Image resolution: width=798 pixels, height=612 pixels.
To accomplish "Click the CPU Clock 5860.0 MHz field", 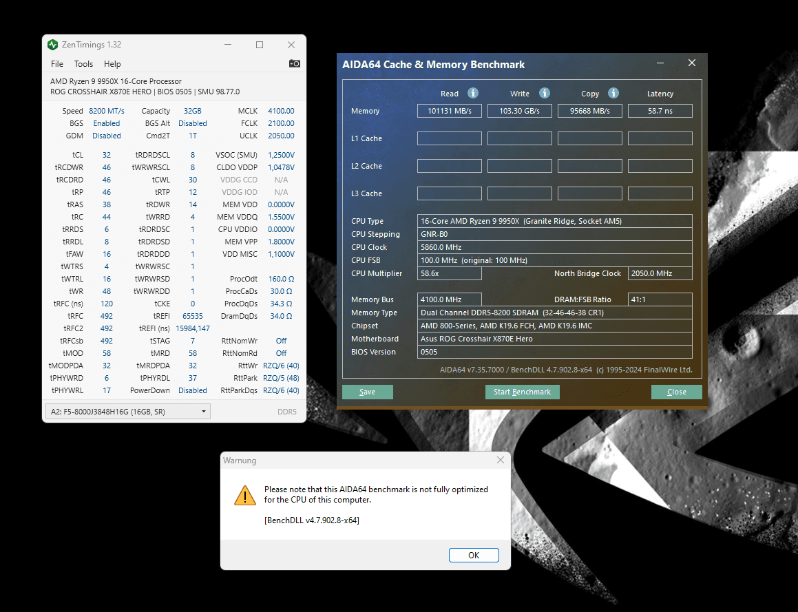I will click(x=555, y=247).
